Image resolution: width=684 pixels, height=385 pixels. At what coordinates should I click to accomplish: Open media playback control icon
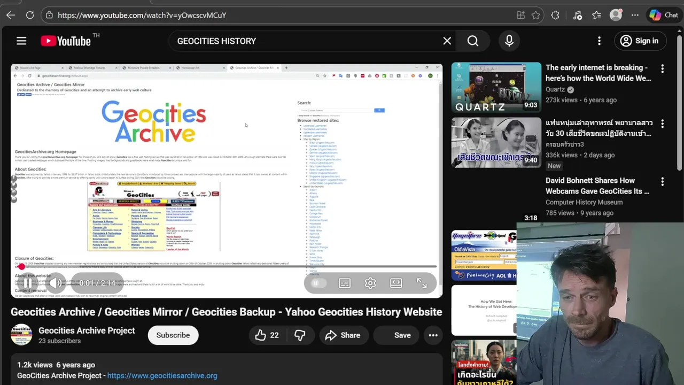pyautogui.click(x=577, y=15)
